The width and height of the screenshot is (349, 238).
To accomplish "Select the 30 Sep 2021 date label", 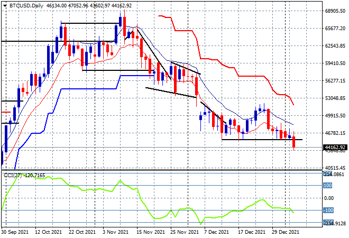I will 15,232.
